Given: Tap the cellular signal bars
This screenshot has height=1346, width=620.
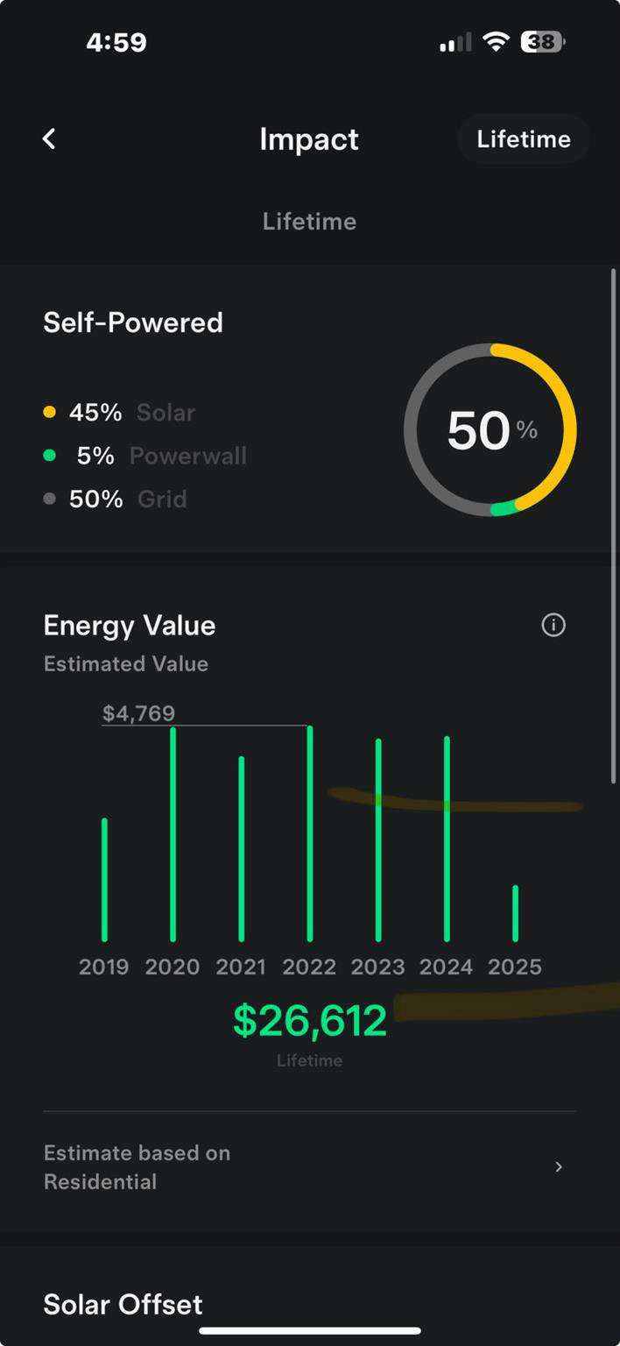Looking at the screenshot, I should tap(455, 42).
